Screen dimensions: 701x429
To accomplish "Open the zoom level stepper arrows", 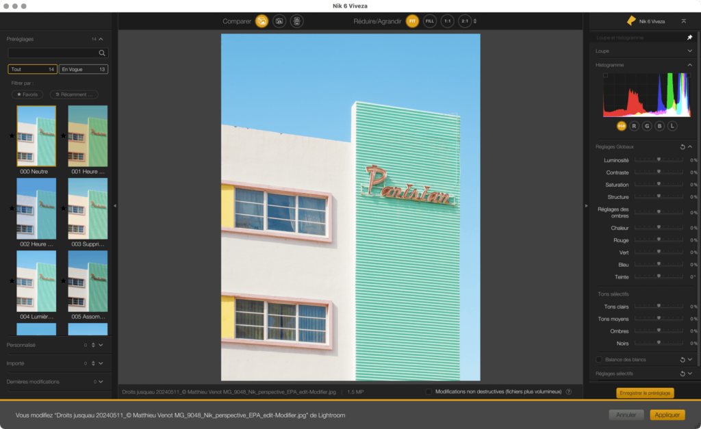I will [475, 21].
